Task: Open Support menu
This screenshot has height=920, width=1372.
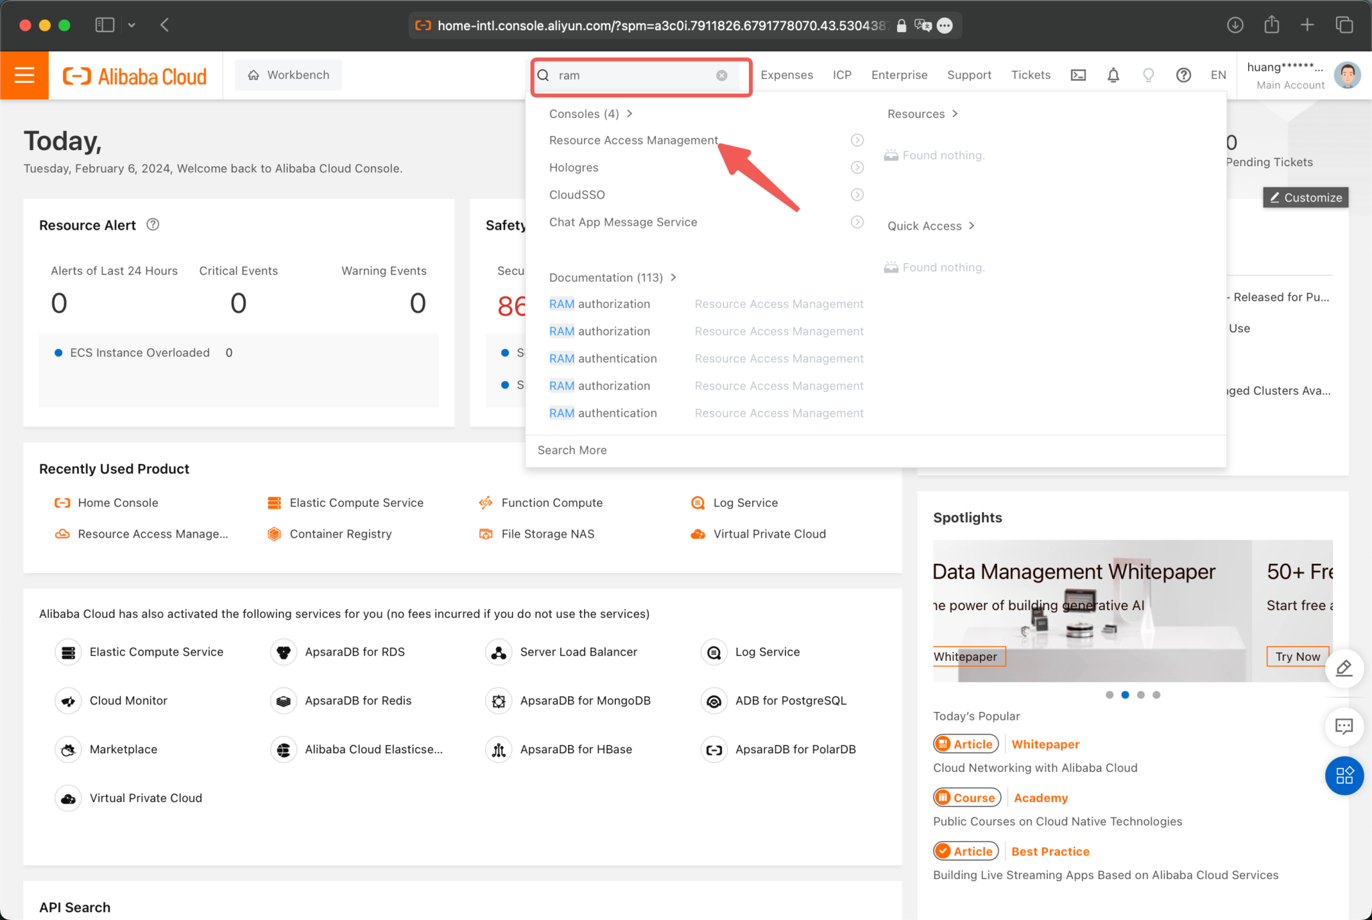Action: 969,75
